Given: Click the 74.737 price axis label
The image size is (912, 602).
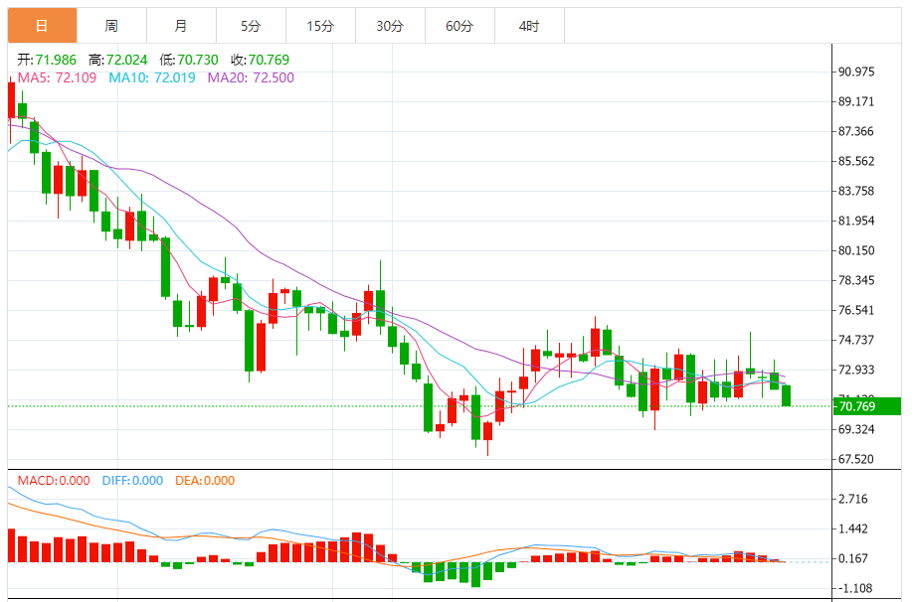Looking at the screenshot, I should (856, 340).
